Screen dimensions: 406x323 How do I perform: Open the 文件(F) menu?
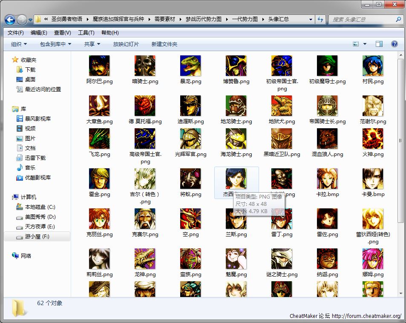coord(16,33)
